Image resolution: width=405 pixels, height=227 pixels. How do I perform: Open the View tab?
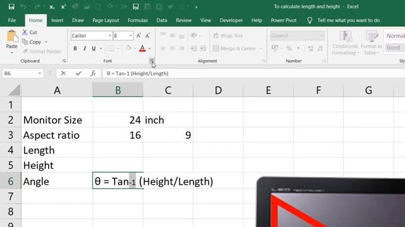206,20
